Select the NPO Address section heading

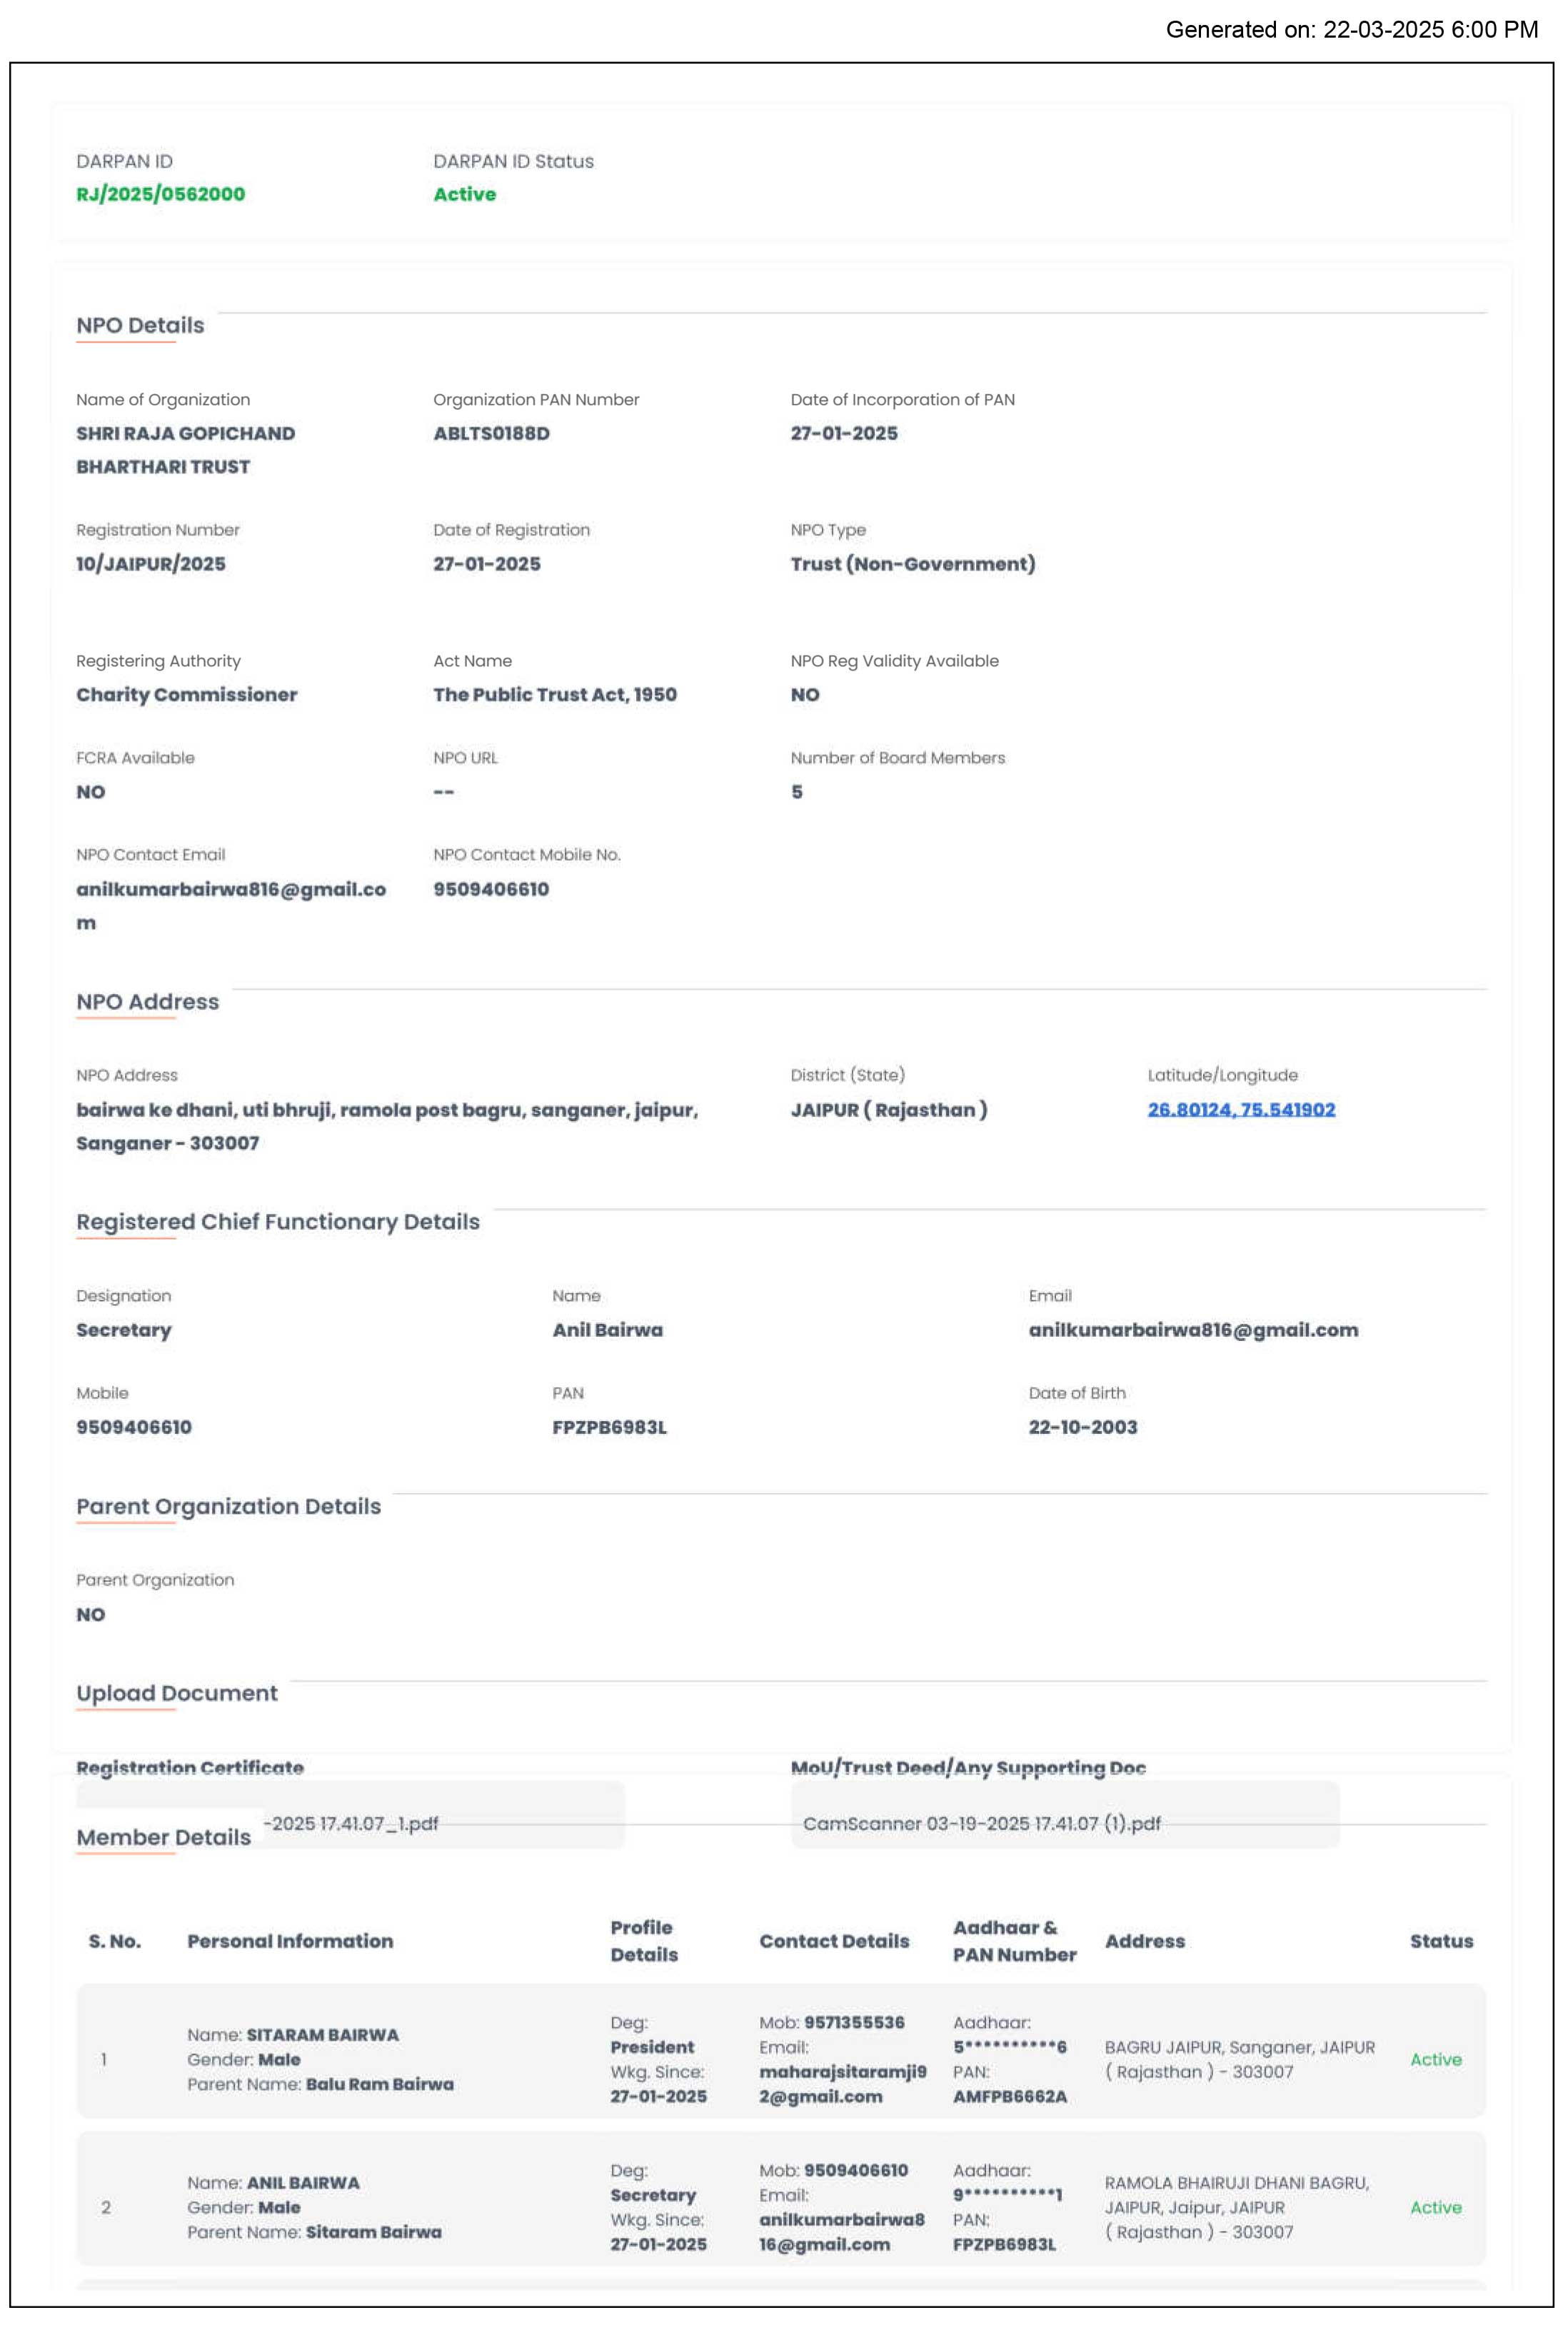147,1001
